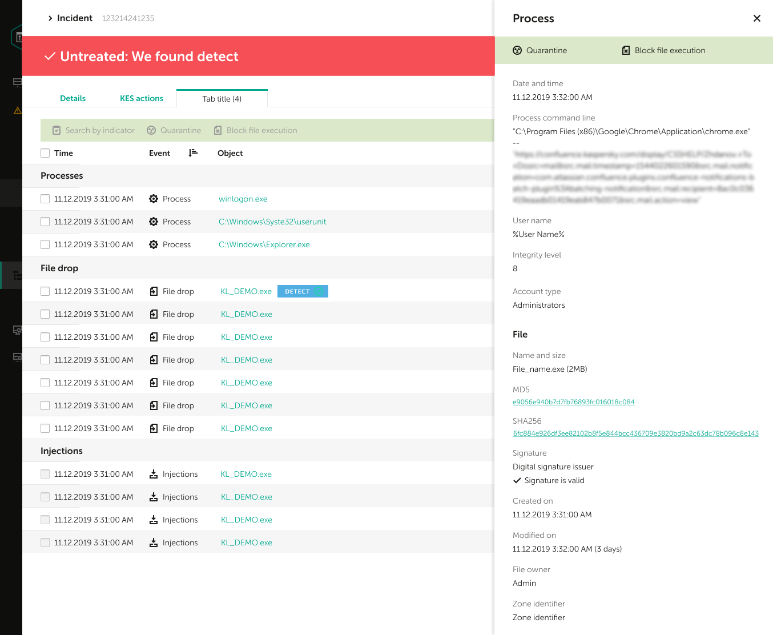
Task: Collapse the Injections group header
Action: pos(258,451)
